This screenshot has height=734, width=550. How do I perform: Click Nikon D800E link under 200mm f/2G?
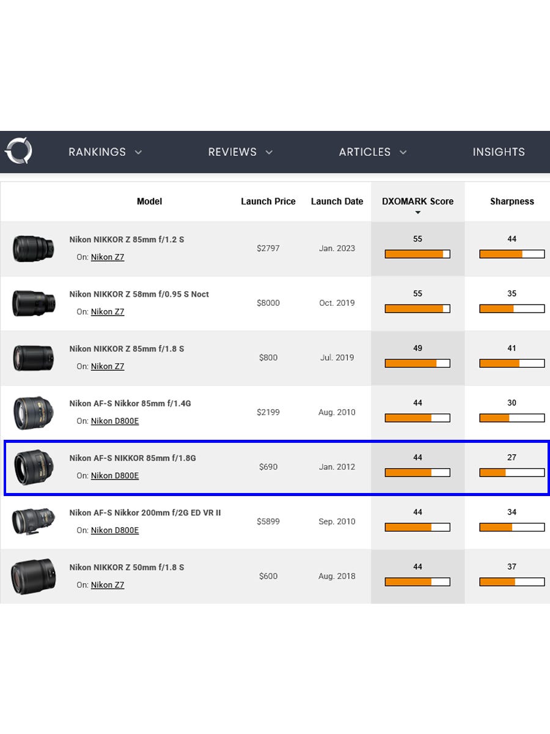click(x=115, y=530)
